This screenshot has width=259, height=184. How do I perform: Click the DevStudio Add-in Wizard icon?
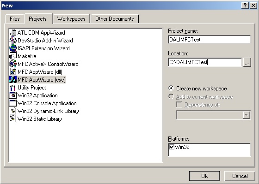[x=13, y=41]
